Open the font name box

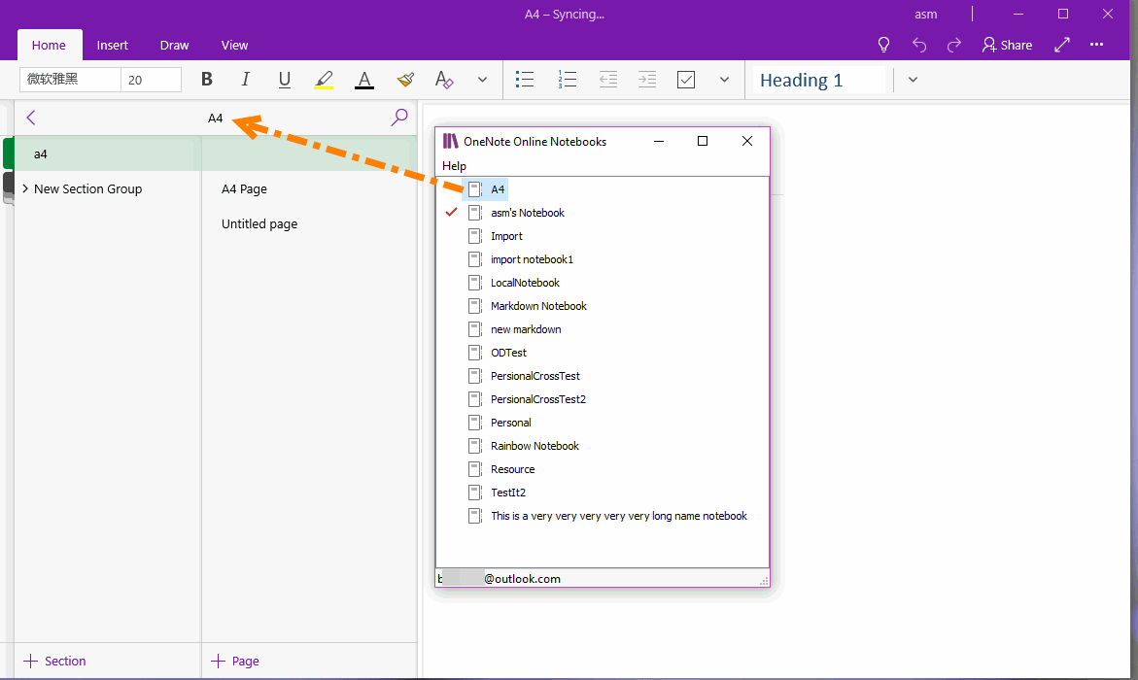point(70,80)
